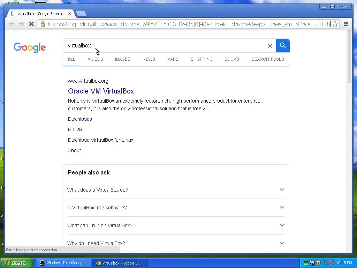Viewport: 357px width, 268px height.
Task: Maximize the Chrome window
Action: [333, 7]
